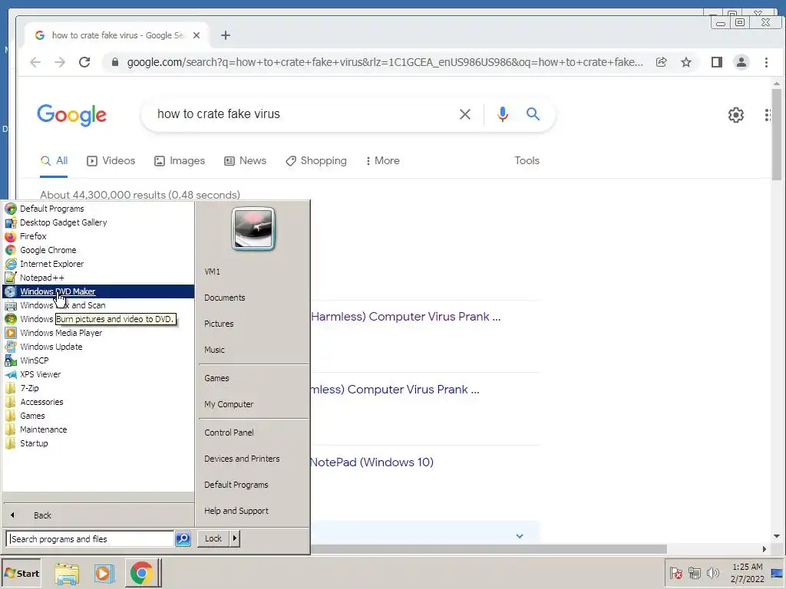Open Pictures from the Start menu
This screenshot has width=786, height=589.
point(219,324)
